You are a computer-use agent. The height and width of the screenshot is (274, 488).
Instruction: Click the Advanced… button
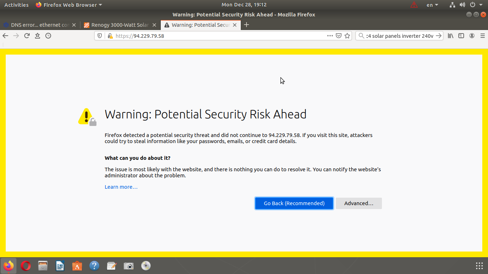point(359,203)
